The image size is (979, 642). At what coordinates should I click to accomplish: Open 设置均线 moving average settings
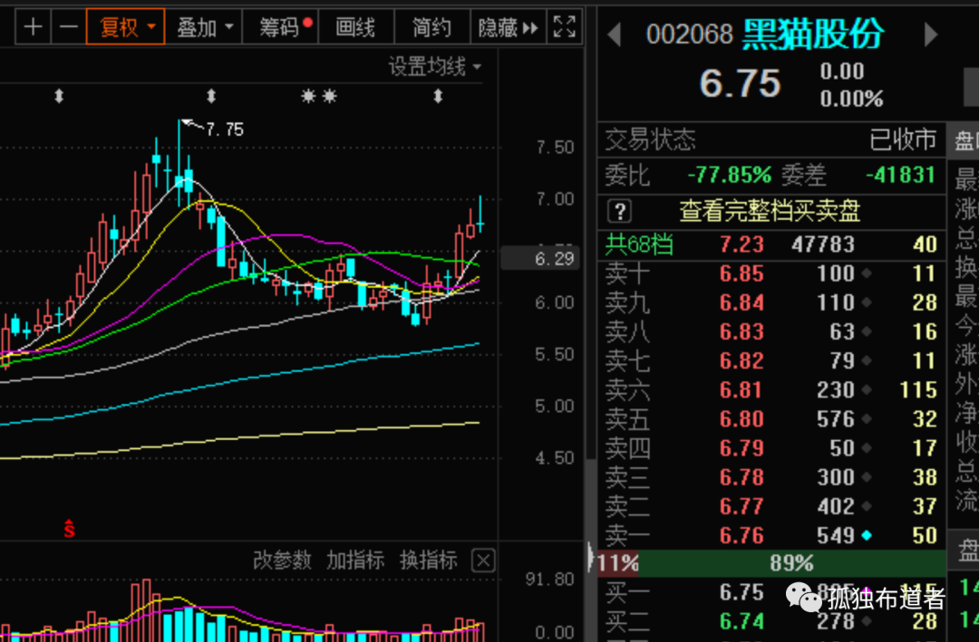point(434,66)
